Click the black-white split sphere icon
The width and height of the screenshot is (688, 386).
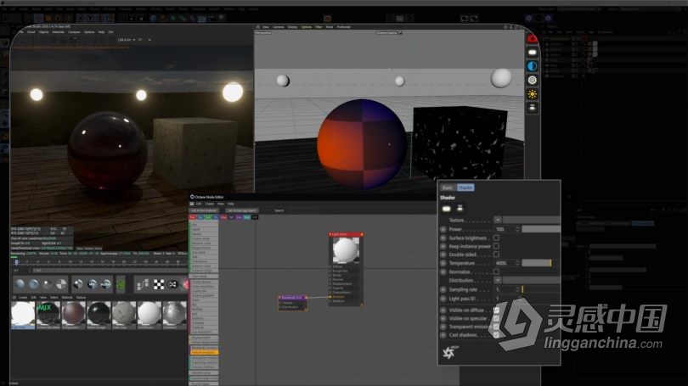coord(78,284)
